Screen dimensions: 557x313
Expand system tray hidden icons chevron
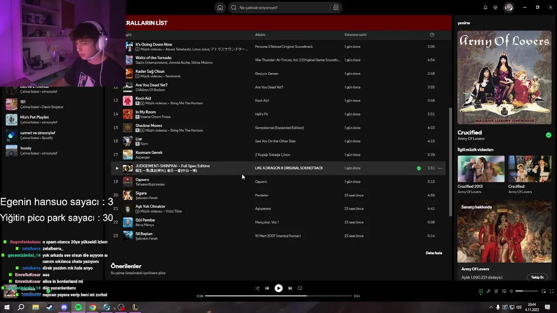click(491, 307)
